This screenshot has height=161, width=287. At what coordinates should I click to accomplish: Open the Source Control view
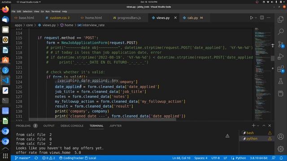point(280,44)
